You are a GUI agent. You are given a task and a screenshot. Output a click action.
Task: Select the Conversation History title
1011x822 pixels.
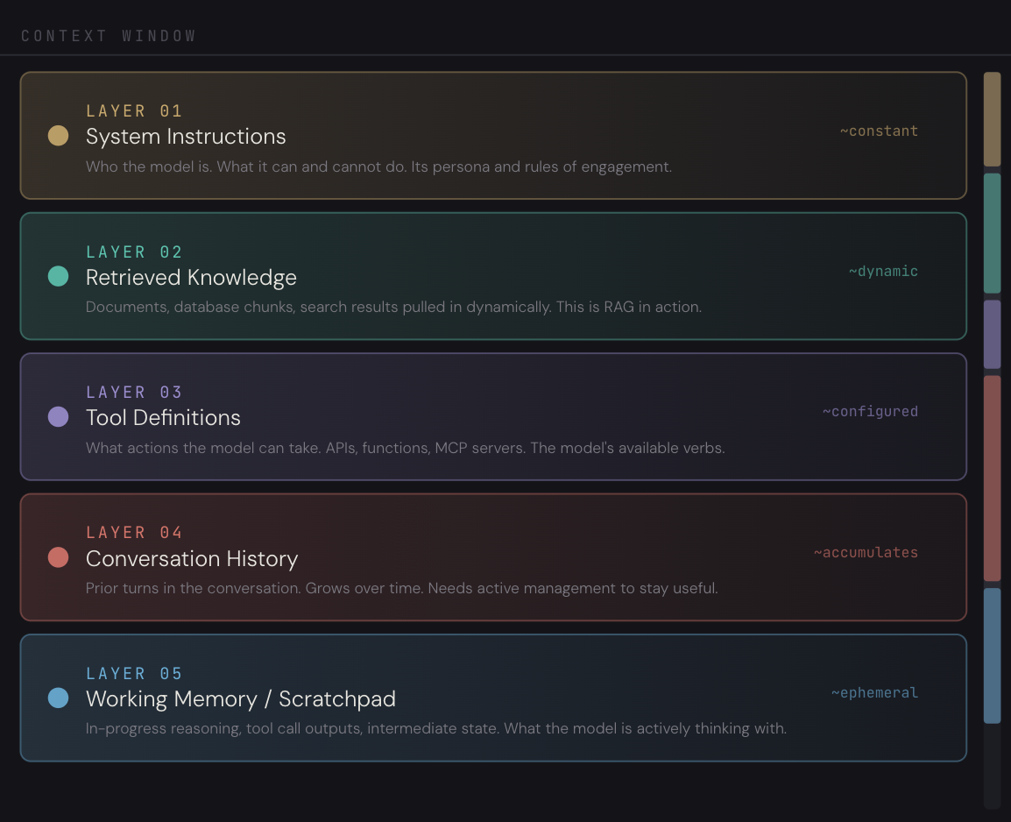pyautogui.click(x=192, y=558)
